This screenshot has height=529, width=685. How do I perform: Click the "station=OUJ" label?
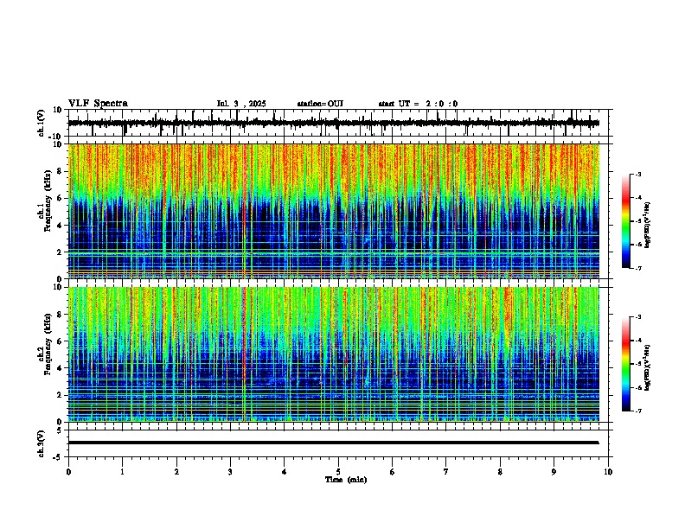pyautogui.click(x=320, y=104)
